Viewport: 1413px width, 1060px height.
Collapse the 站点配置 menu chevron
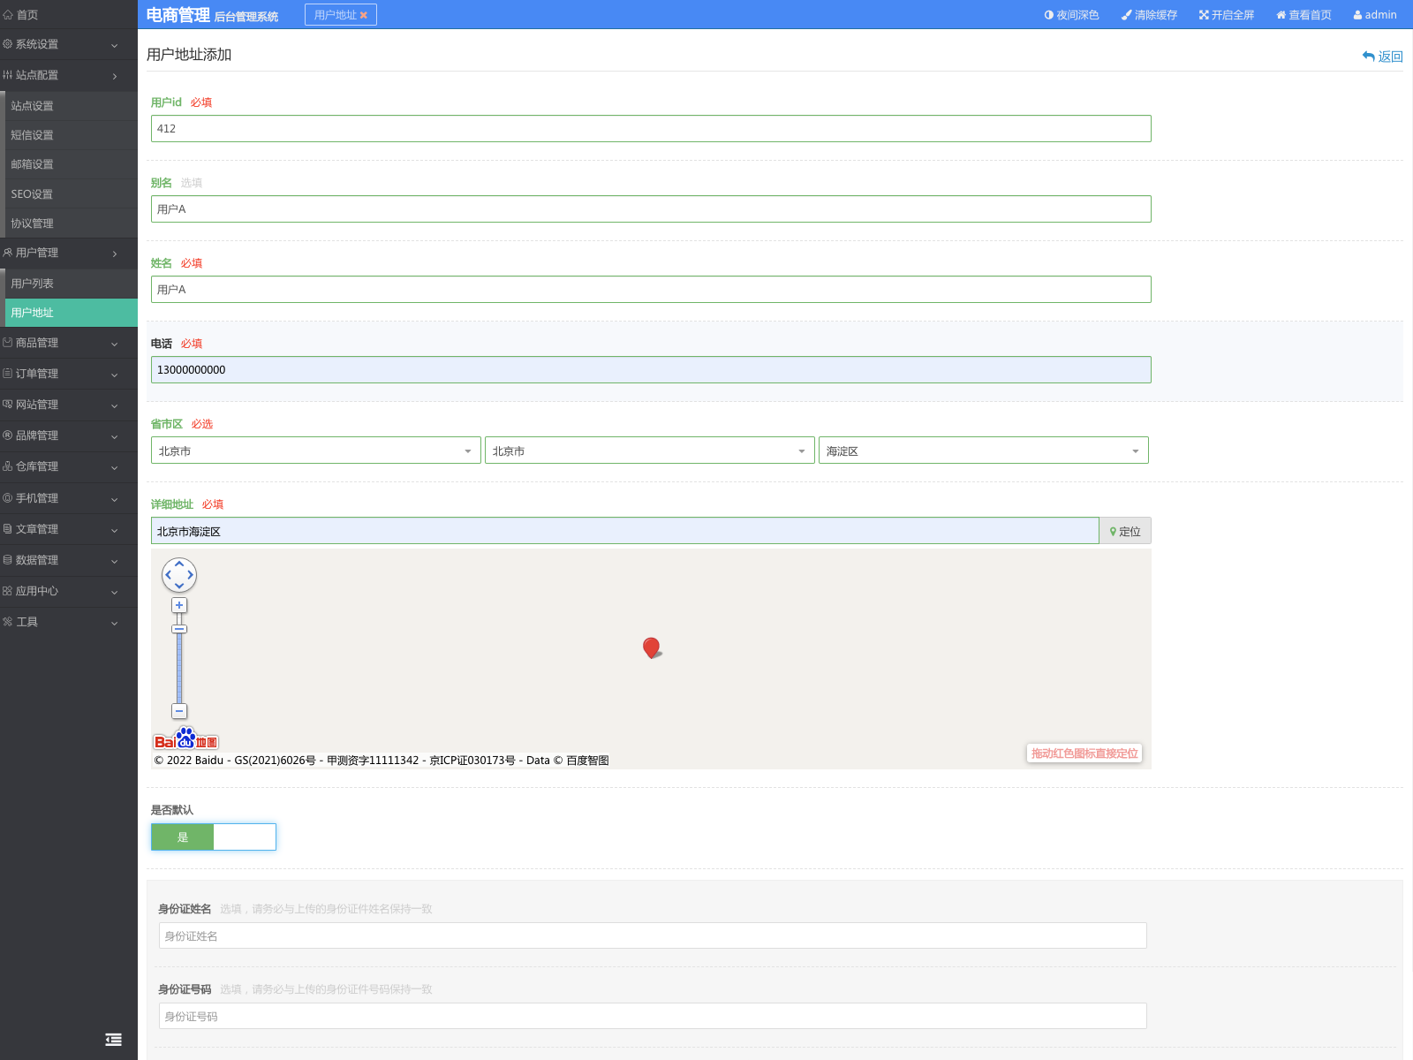(x=115, y=76)
